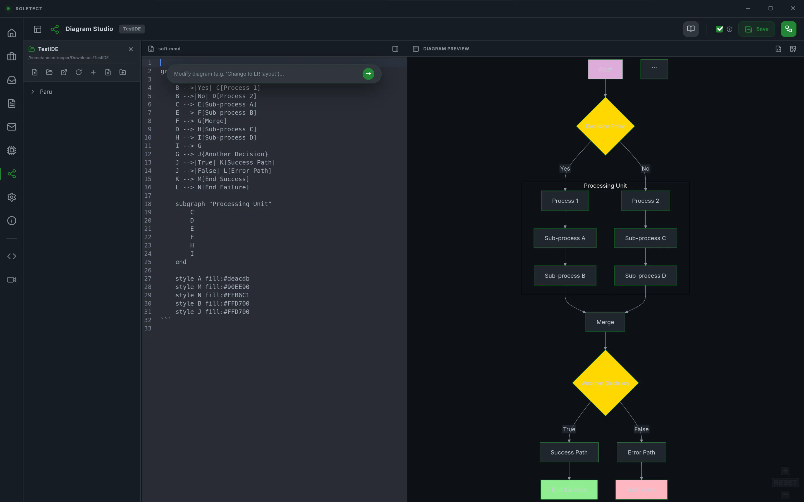Screen dimensions: 804x502
Task: Click the plus icon in TestIDE toolbar
Action: point(93,73)
